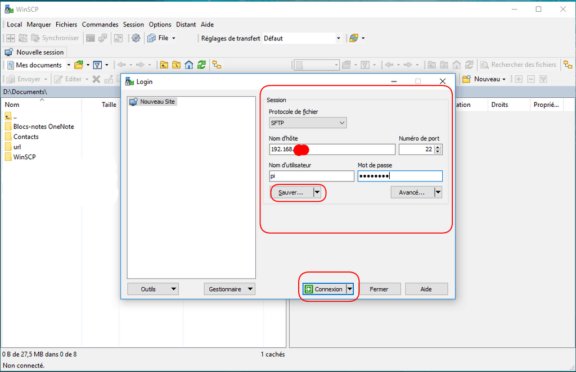Click the globe refresh session icon
Screen dimensions: 576x372
[354, 38]
